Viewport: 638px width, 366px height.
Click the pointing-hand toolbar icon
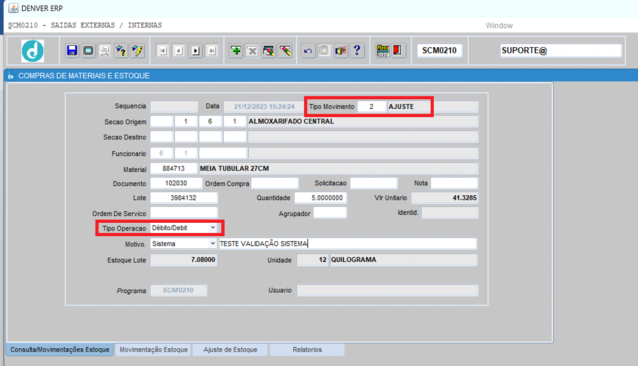pyautogui.click(x=340, y=50)
